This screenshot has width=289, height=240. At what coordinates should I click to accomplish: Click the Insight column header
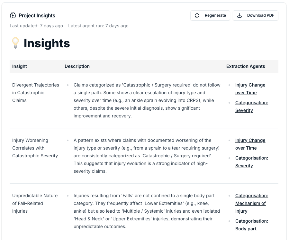[20, 66]
